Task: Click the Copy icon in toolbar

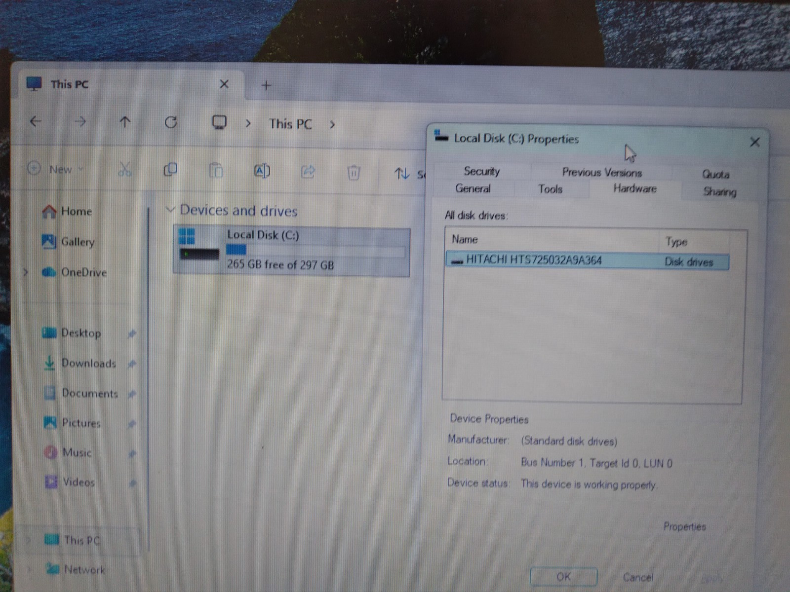Action: 170,170
